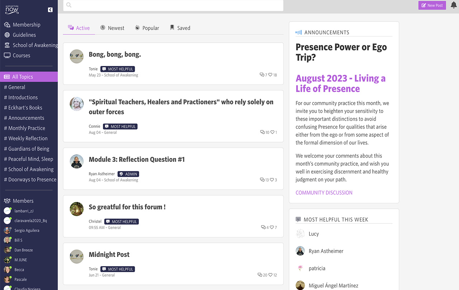Select patricia in Most Helpful list
This screenshot has width=459, height=290.
pyautogui.click(x=317, y=268)
